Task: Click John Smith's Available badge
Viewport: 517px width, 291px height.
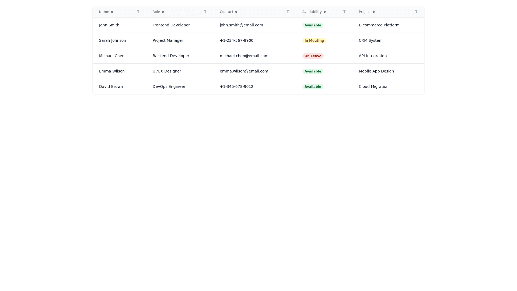Action: (313, 25)
